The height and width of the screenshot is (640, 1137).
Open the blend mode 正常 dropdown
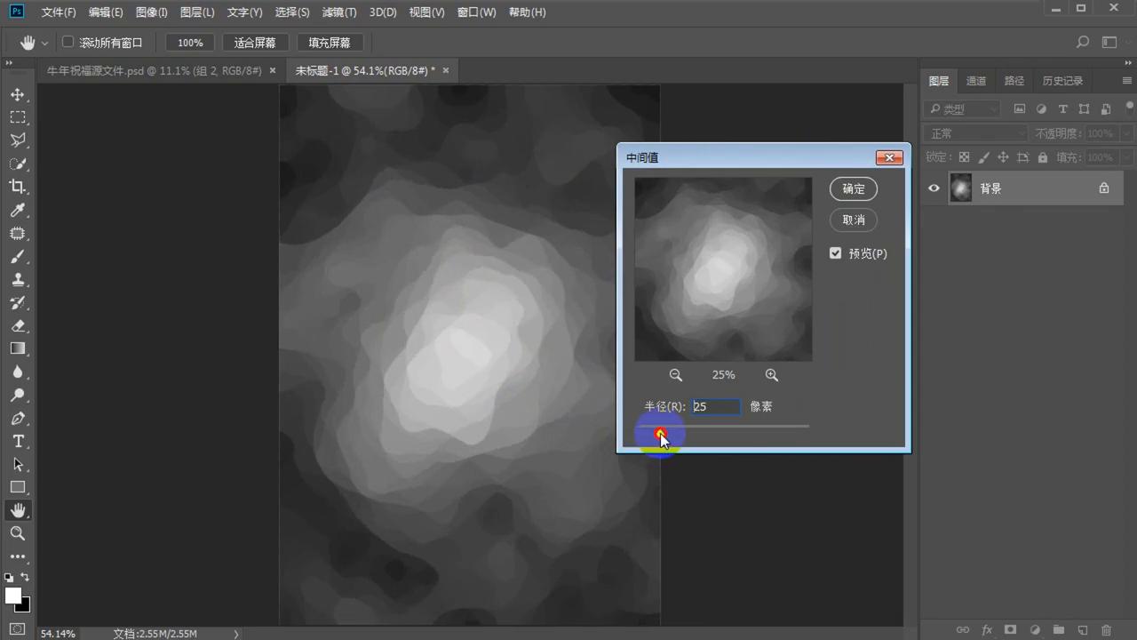tap(975, 133)
